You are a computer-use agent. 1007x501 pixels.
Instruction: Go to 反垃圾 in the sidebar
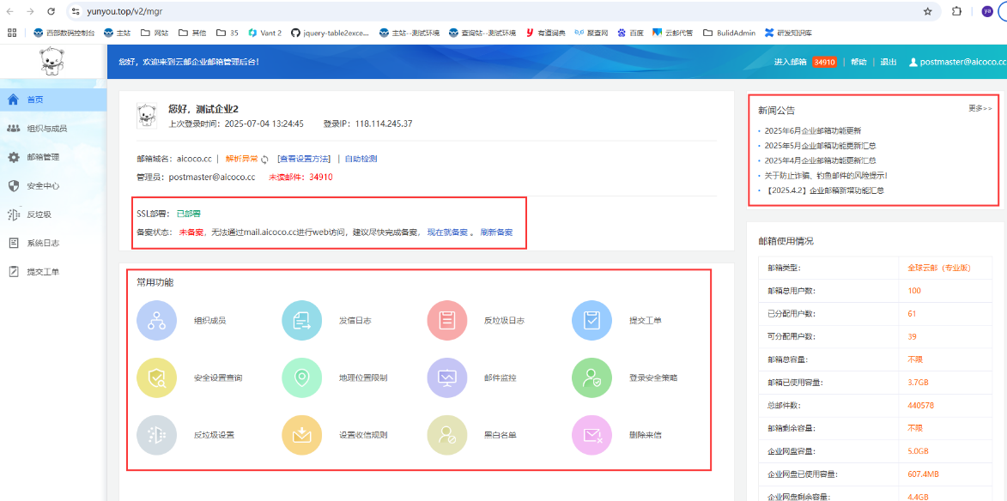39,214
